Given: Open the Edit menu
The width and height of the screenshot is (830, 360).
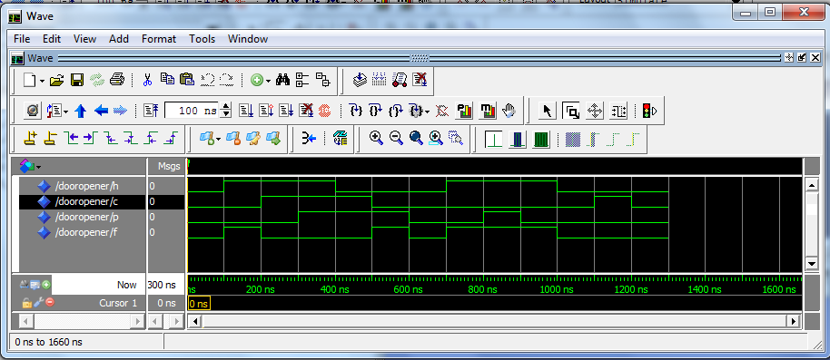Looking at the screenshot, I should tap(52, 39).
